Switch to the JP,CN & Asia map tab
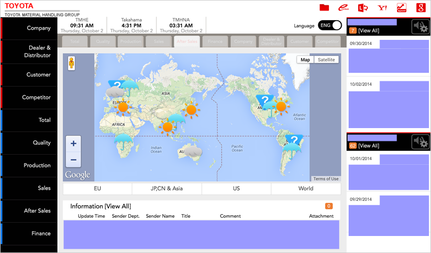 click(167, 189)
